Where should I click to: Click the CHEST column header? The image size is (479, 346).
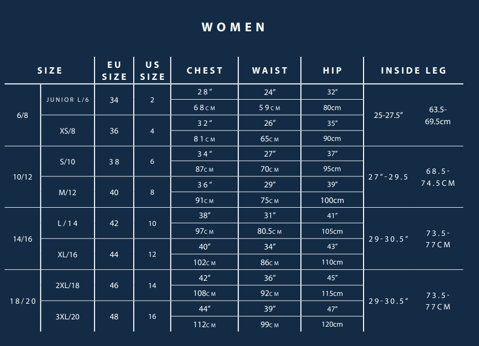[x=205, y=71]
